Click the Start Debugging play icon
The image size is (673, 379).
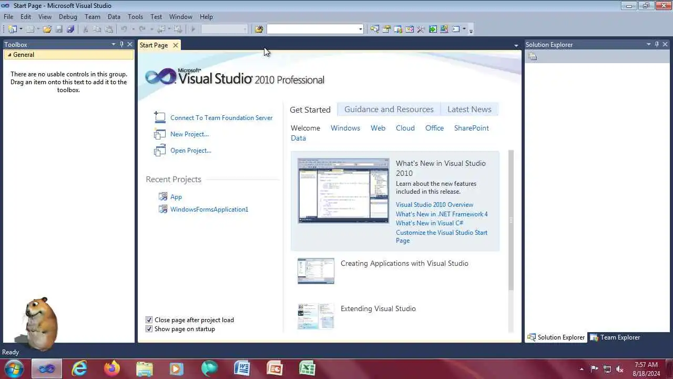(x=193, y=29)
